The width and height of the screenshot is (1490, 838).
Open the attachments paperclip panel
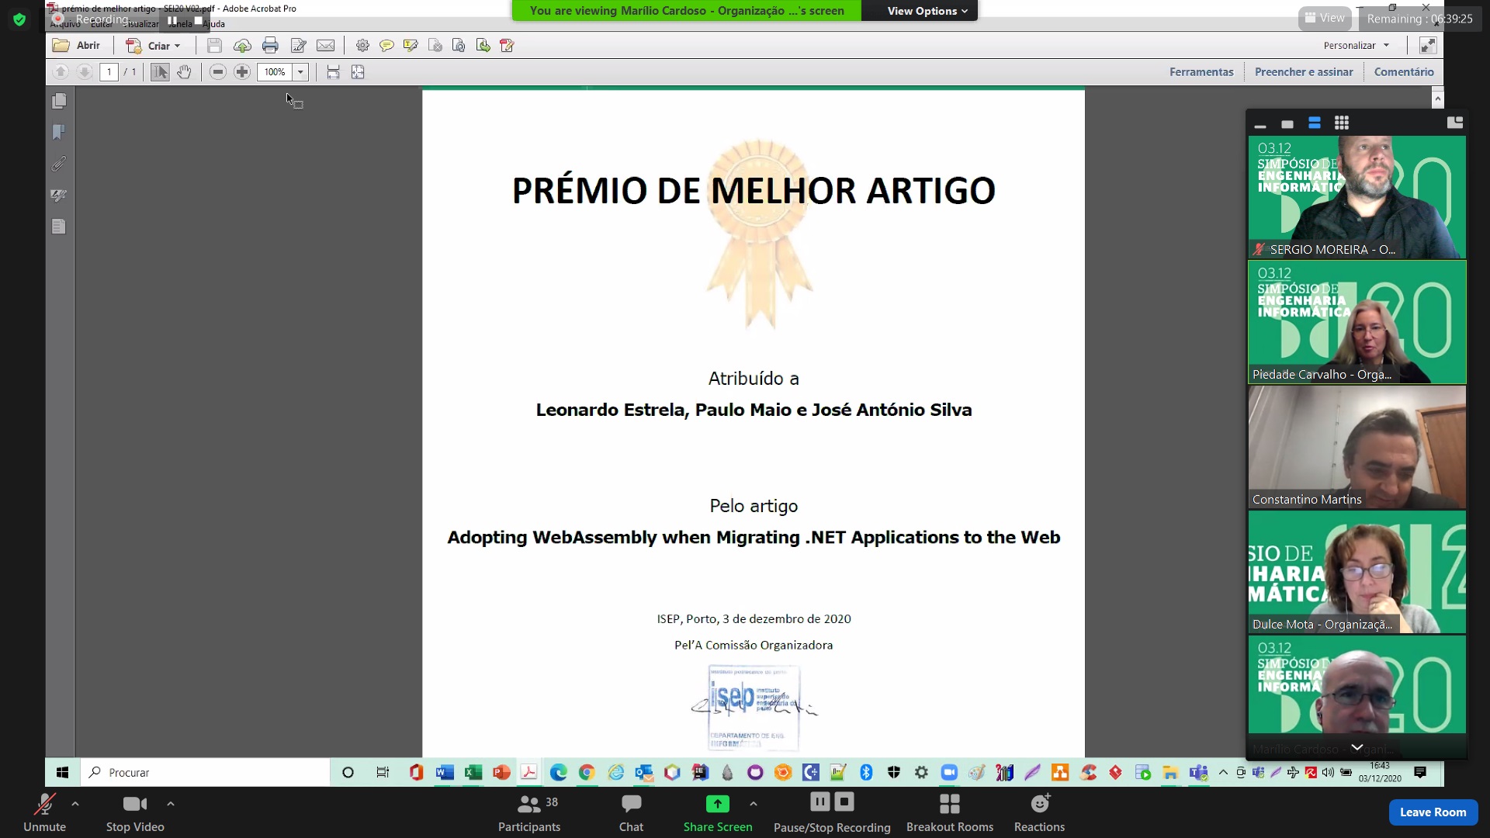click(x=59, y=164)
